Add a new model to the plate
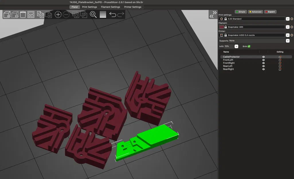This screenshot has height=179, width=294. coord(6,14)
